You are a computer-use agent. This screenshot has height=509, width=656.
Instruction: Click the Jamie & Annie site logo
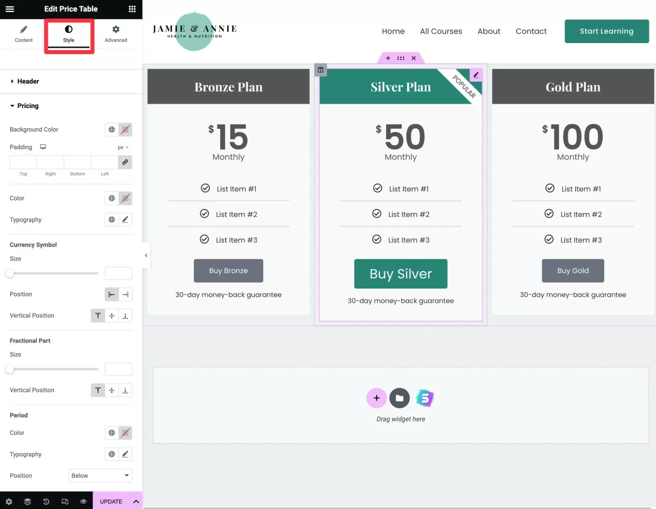coord(194,31)
